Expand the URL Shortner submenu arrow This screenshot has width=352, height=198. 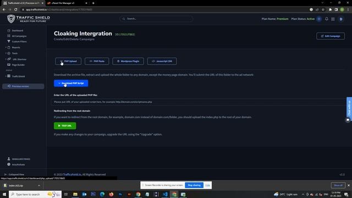pos(6,59)
